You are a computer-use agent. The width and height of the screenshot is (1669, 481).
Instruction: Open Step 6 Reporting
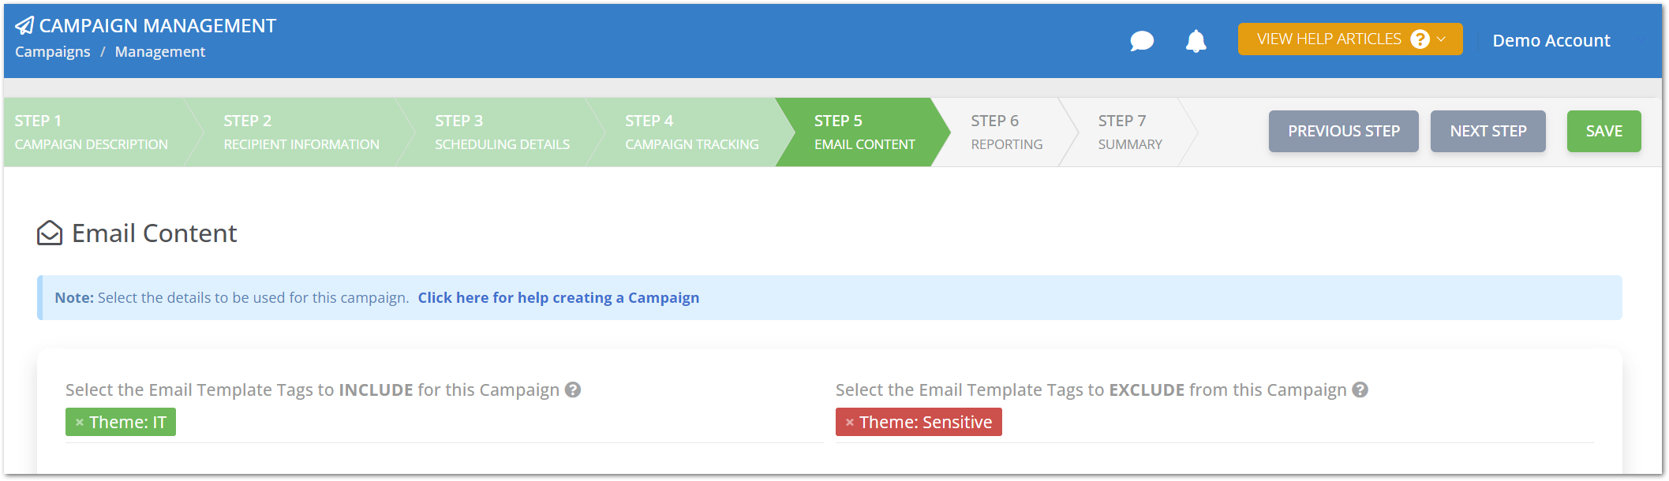tap(1006, 132)
